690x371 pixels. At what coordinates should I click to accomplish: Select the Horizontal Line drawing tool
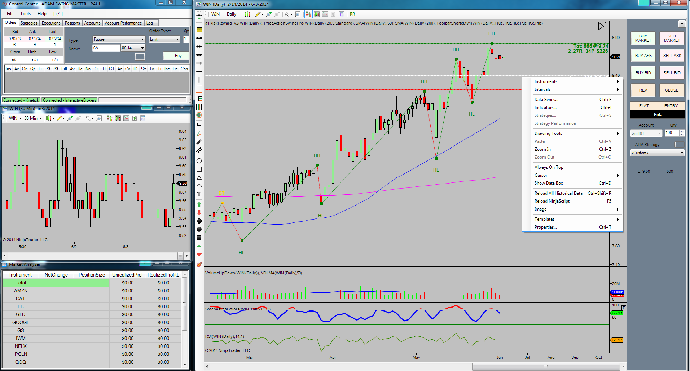(x=199, y=71)
